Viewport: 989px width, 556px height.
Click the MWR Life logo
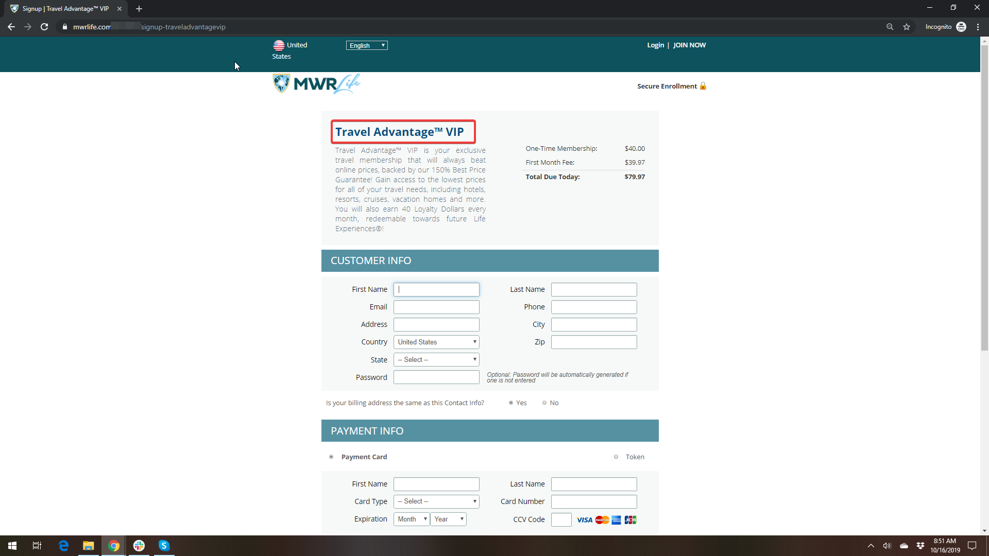[316, 83]
